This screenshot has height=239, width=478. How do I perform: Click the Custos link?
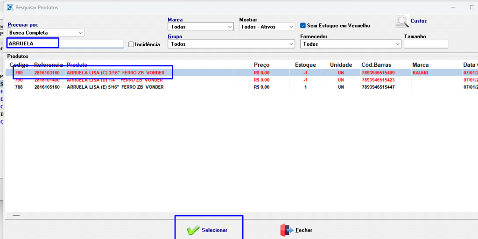coord(419,21)
